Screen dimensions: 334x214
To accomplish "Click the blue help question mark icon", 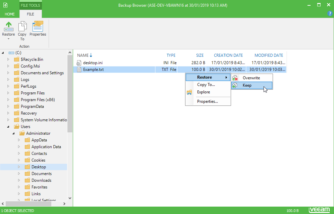I will (x=329, y=13).
